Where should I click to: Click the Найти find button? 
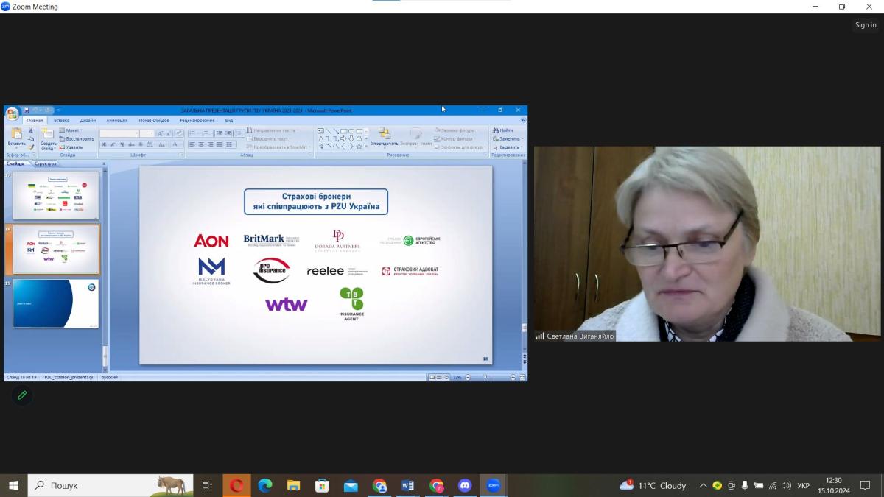(x=504, y=130)
